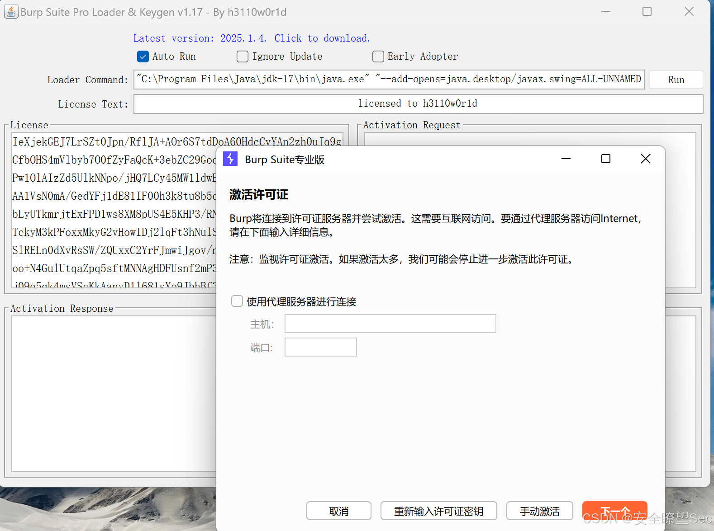
Task: Click the license line starting with CfbOHS4mV
Action: pos(114,160)
